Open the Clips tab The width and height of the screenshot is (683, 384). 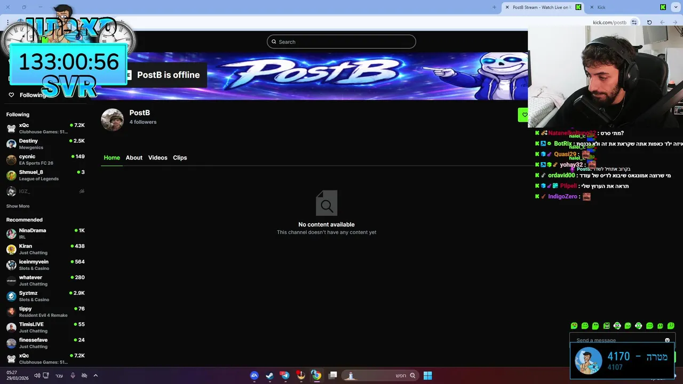click(x=180, y=158)
